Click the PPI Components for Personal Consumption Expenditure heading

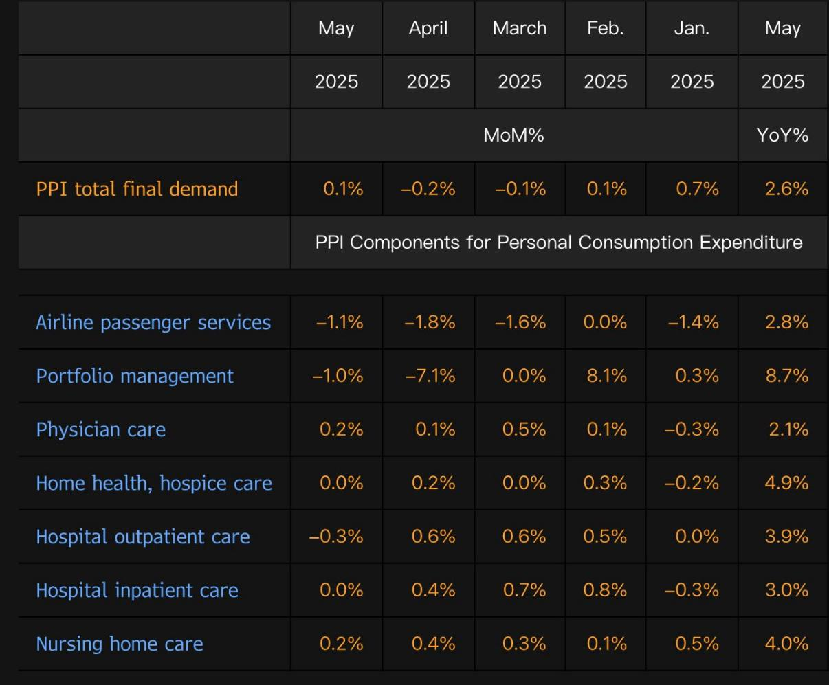coord(558,243)
